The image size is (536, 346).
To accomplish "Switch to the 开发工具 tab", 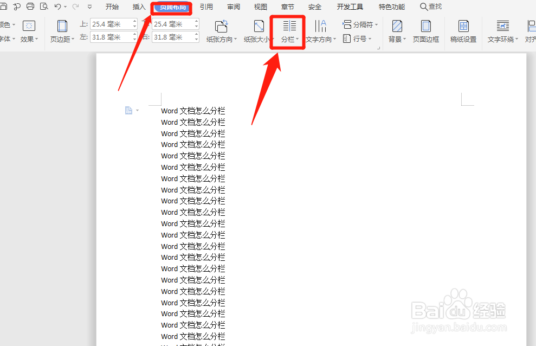I will click(350, 7).
